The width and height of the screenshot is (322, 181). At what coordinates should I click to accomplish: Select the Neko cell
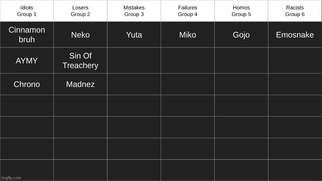coord(80,35)
